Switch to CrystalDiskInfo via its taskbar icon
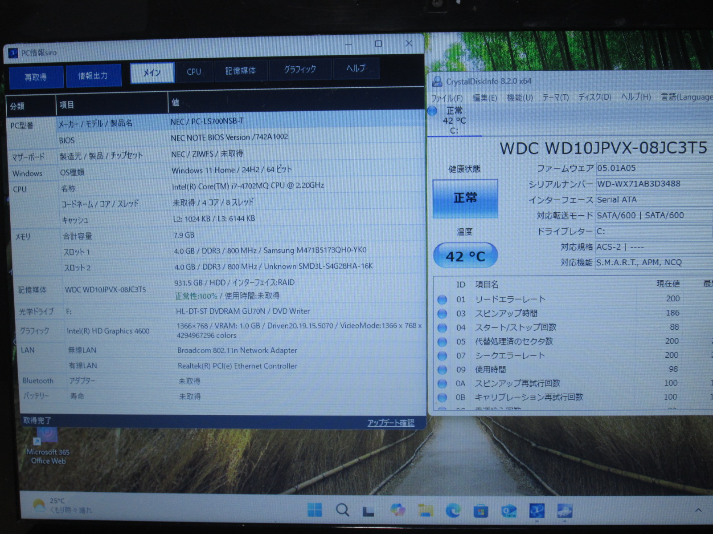713x534 pixels. pos(564,511)
